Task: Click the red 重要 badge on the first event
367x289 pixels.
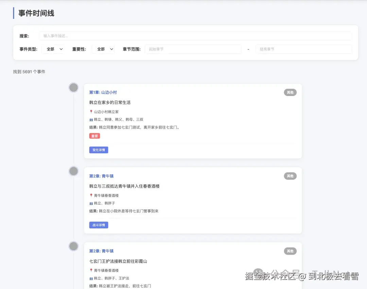Action: tap(94, 136)
